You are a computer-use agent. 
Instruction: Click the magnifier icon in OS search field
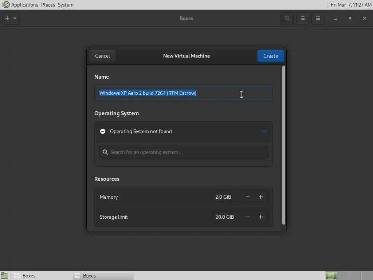click(x=105, y=152)
